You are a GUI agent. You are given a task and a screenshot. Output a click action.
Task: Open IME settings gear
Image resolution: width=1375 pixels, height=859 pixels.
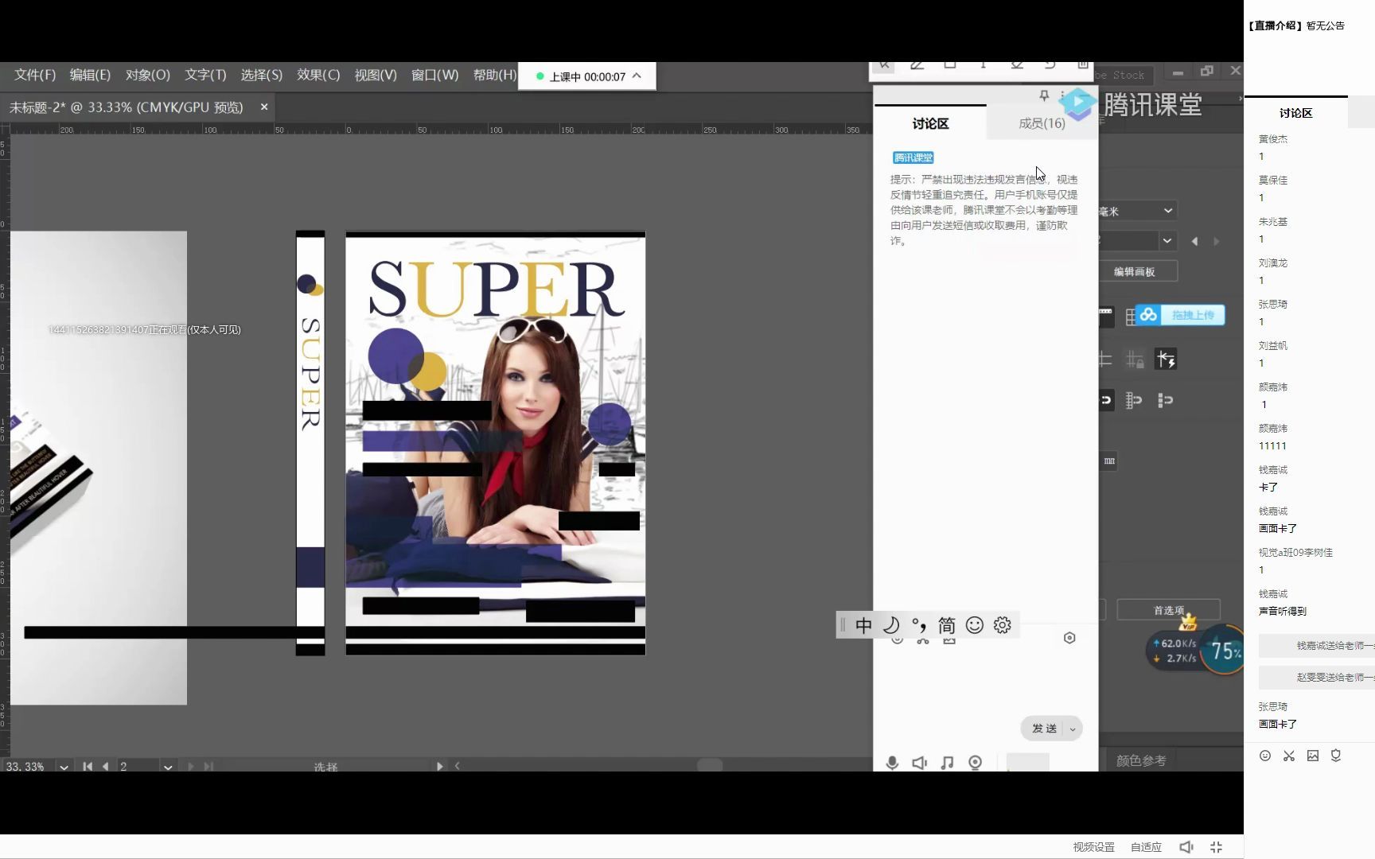pos(1003,625)
